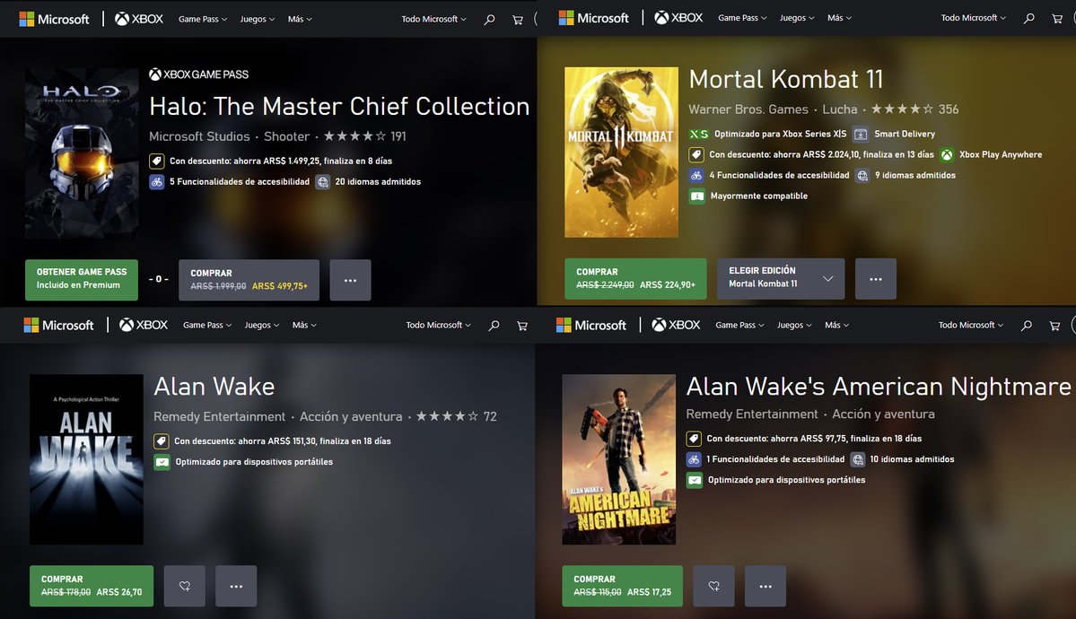Expand Juegos menu on Mortal Kombat page

[797, 18]
